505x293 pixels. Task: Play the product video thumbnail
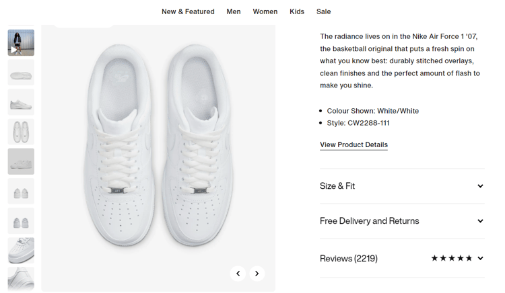pos(21,43)
